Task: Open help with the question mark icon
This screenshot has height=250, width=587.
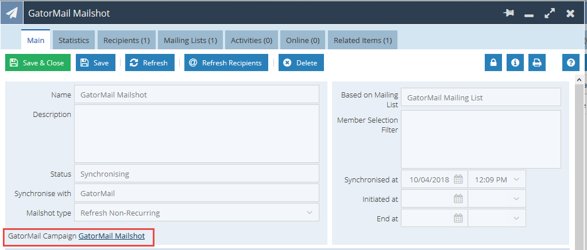Action: click(x=571, y=62)
